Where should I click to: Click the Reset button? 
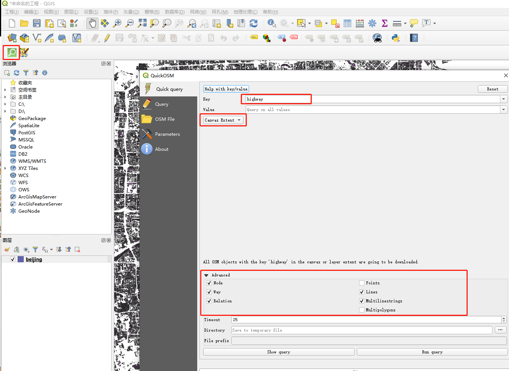[492, 89]
